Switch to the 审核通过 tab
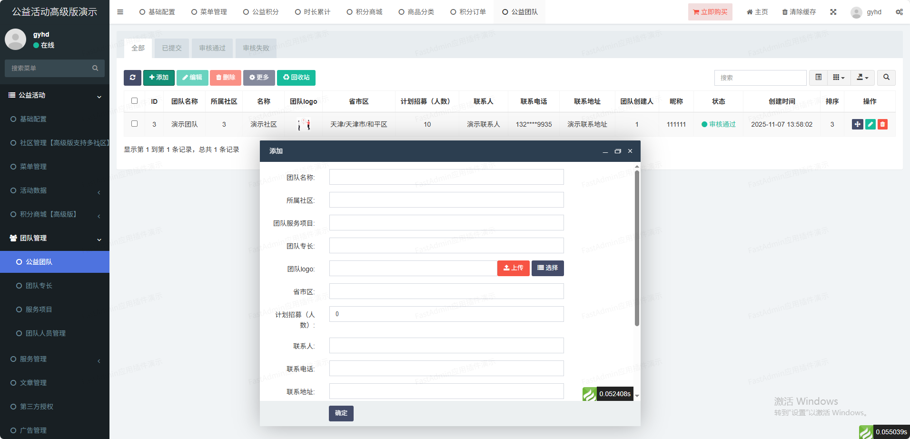Screen dimensions: 910x439 (x=212, y=48)
